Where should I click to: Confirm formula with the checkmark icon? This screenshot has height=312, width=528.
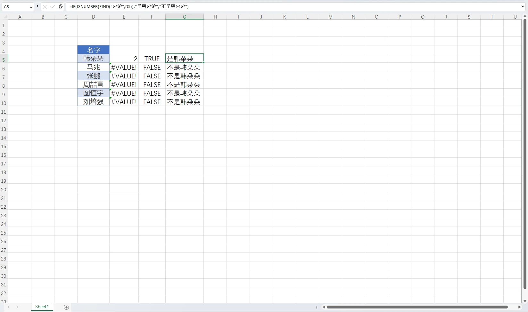(x=53, y=7)
